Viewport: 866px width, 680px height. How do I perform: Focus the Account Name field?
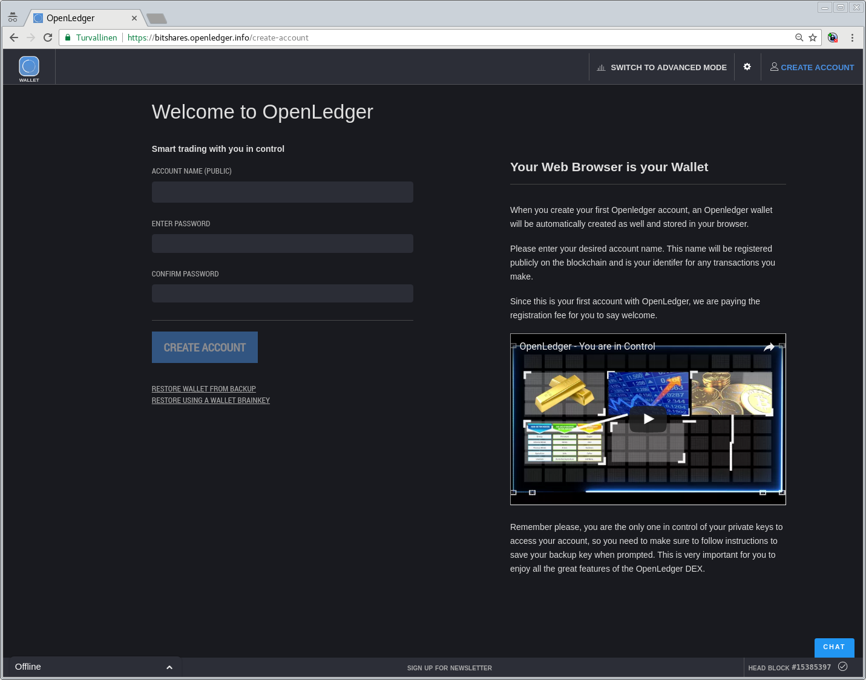(x=283, y=192)
